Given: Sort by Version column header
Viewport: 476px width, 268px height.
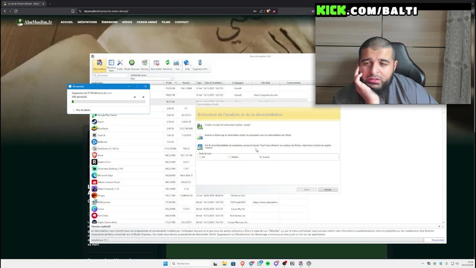Looking at the screenshot, I should coord(186,83).
